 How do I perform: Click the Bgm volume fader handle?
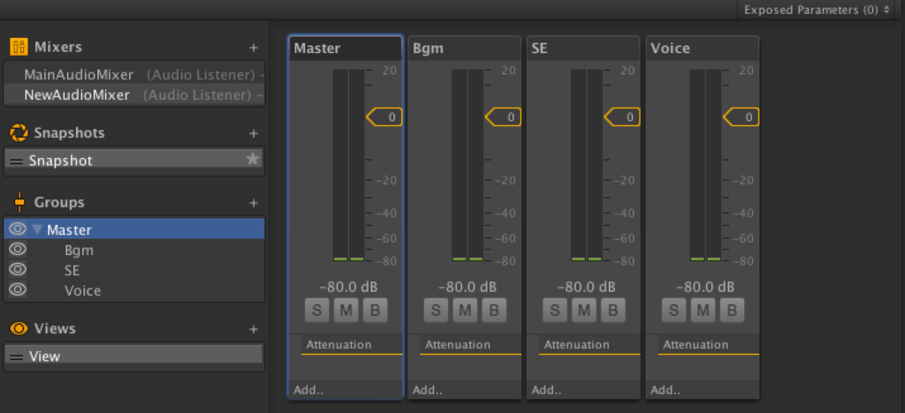[x=503, y=117]
